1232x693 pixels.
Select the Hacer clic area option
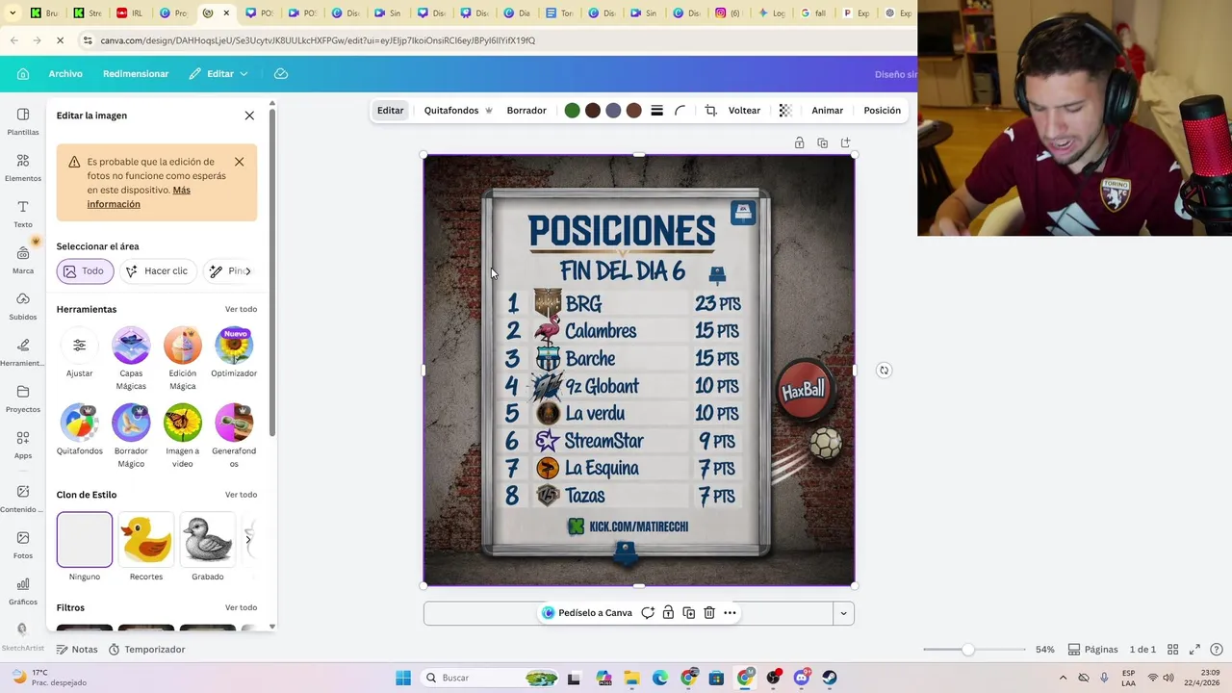[157, 271]
